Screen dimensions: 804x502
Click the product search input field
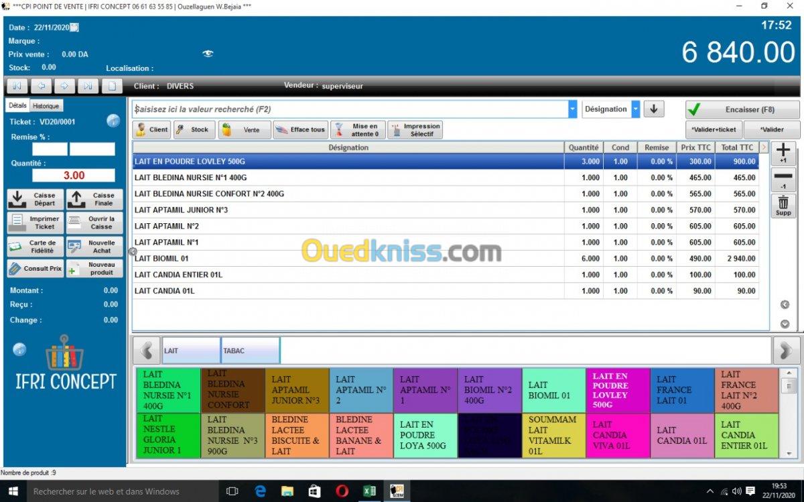tap(348, 109)
